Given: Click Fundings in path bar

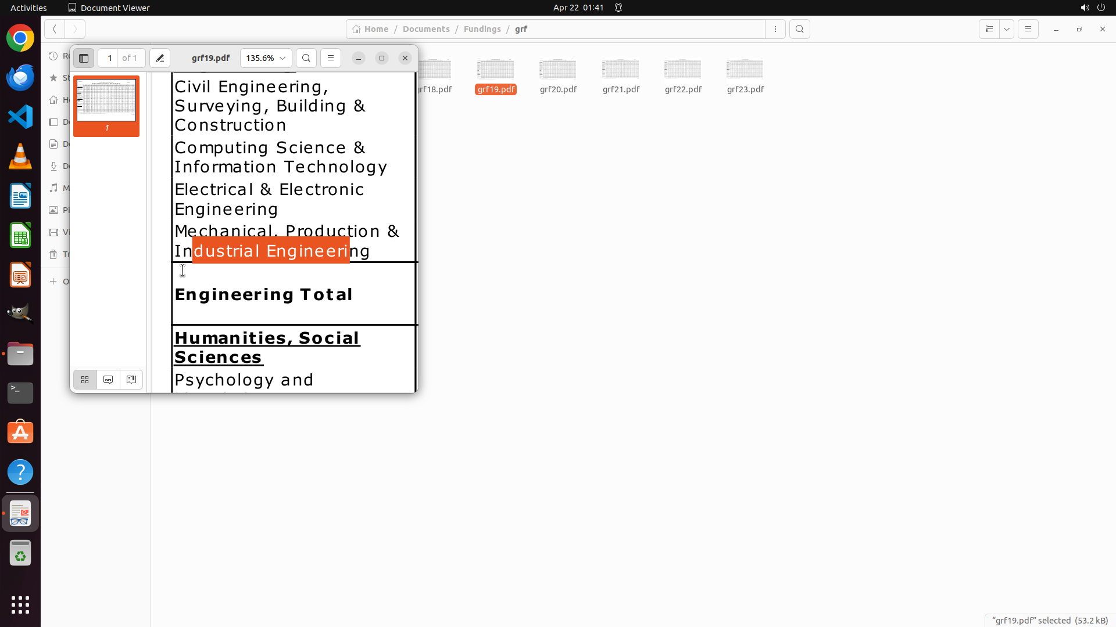Looking at the screenshot, I should point(482,29).
